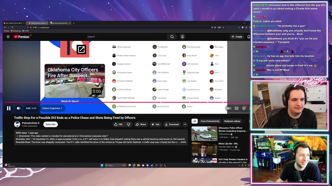Click the Ask button
Screen dimensions: 332x186
[155, 124]
